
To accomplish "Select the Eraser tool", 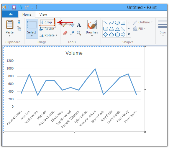I will pos(65,33).
